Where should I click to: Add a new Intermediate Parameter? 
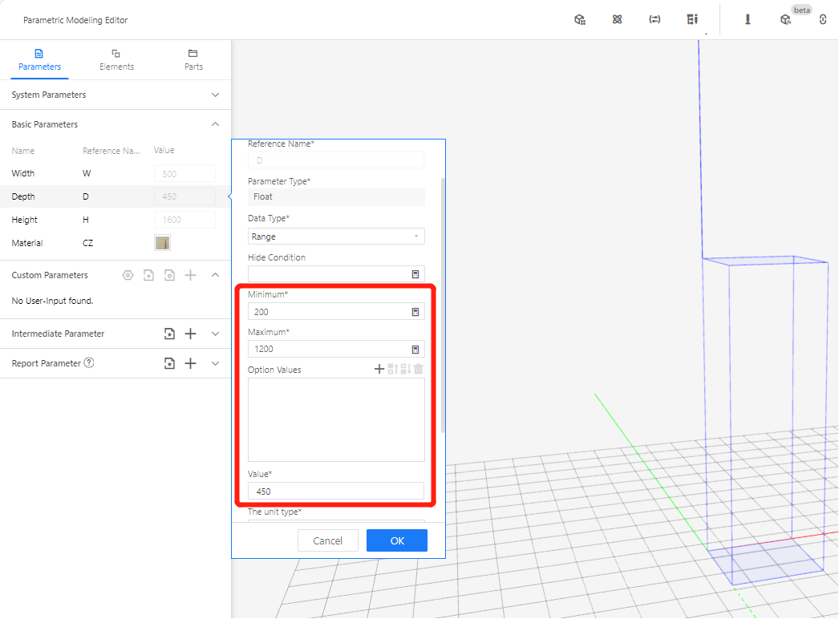pyautogui.click(x=191, y=334)
